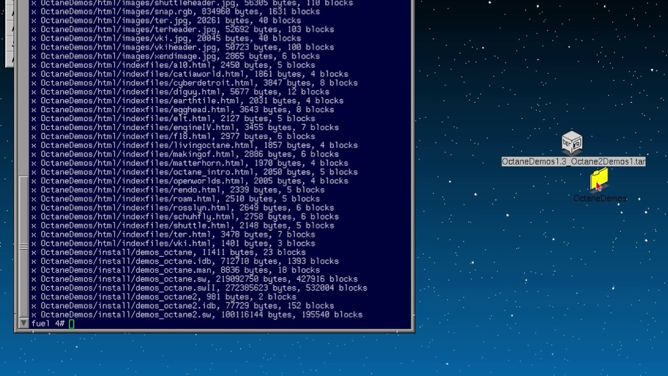The width and height of the screenshot is (668, 376).
Task: Click the indexfiles/rendo.html line
Action: click(177, 191)
